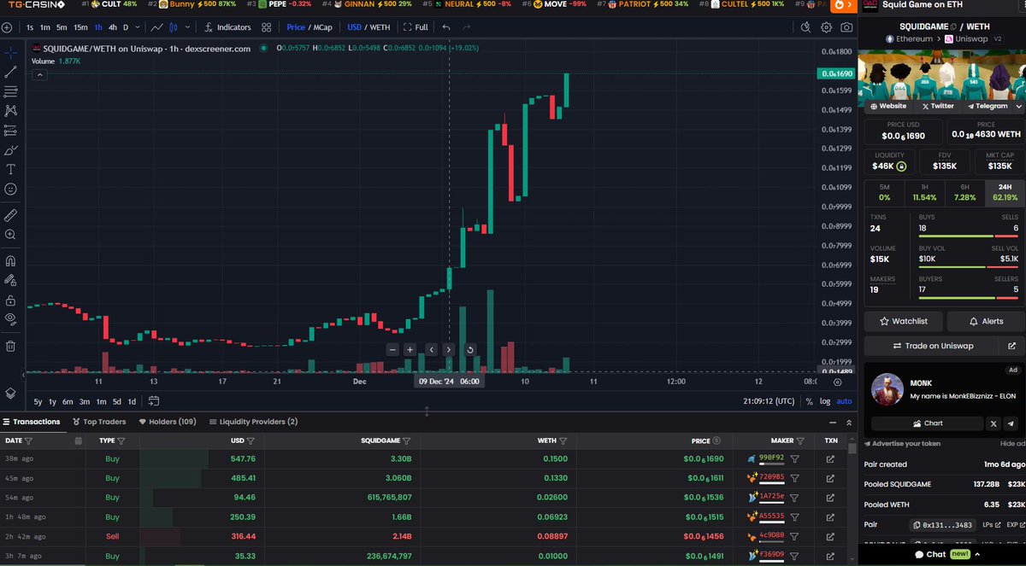Screen dimensions: 1026x566
Task: Select the 3m date range
Action: tap(84, 401)
